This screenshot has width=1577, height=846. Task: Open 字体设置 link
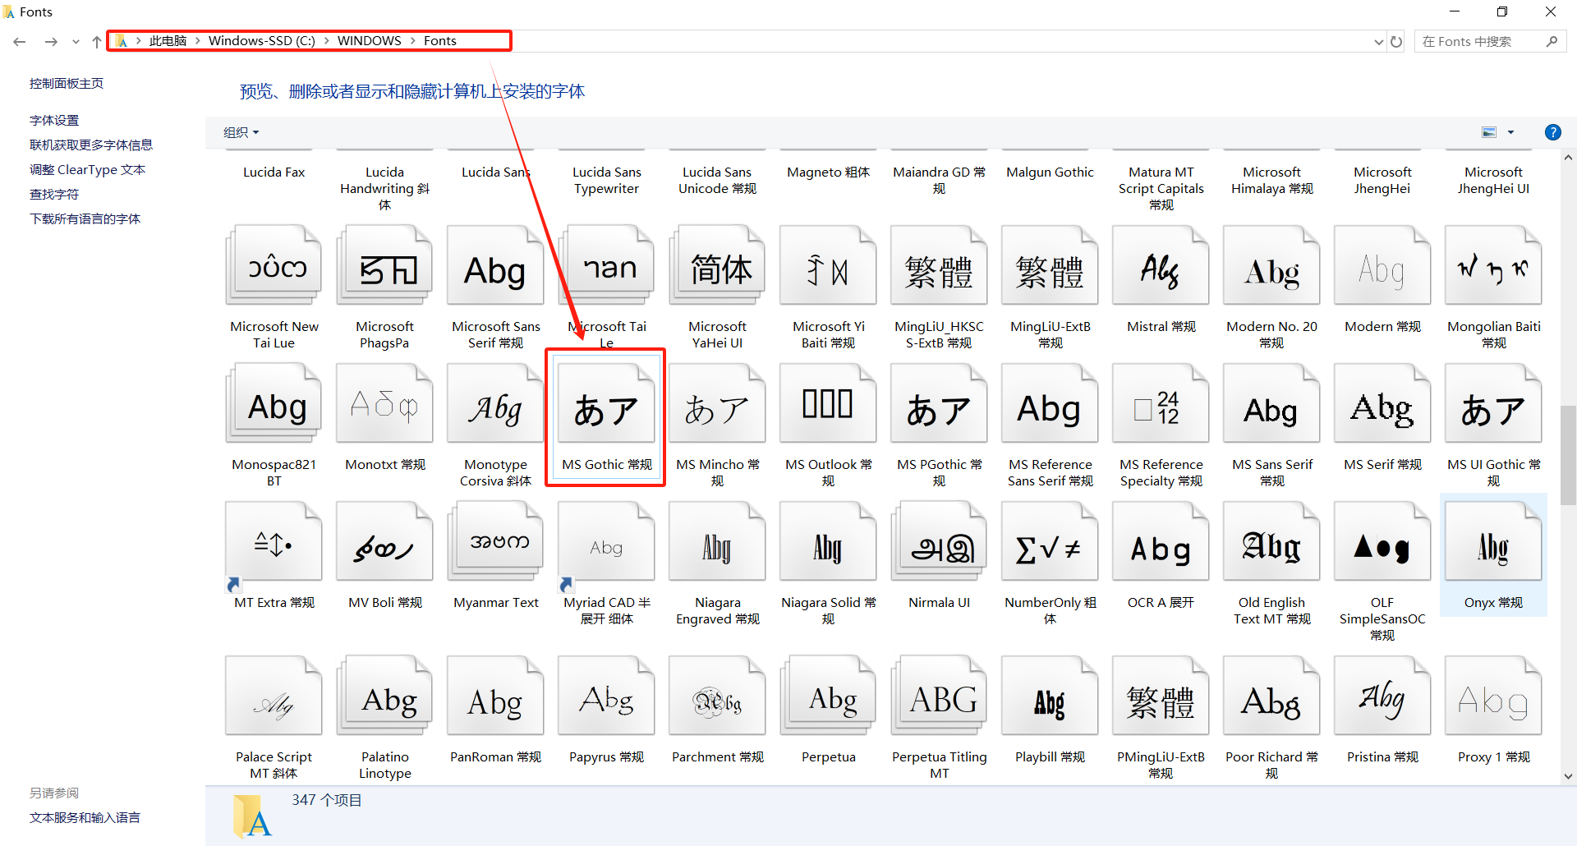click(x=54, y=120)
